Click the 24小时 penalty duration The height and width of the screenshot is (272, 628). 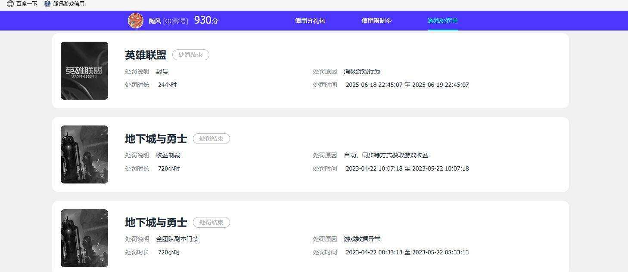click(x=168, y=85)
